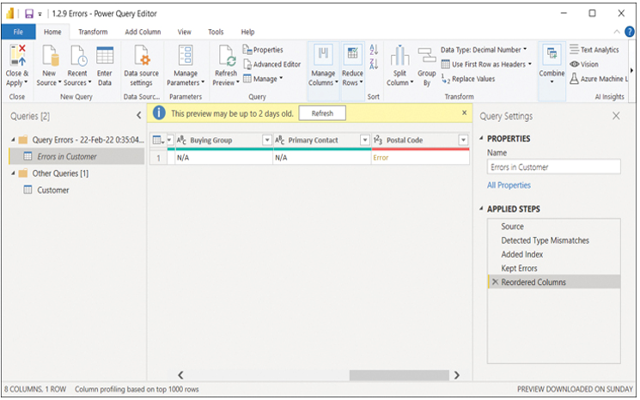This screenshot has height=400, width=640.
Task: Open the Text Analytics tool
Action: pyautogui.click(x=594, y=50)
